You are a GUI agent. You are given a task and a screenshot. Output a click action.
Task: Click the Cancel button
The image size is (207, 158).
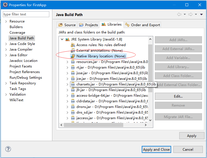click(188, 149)
